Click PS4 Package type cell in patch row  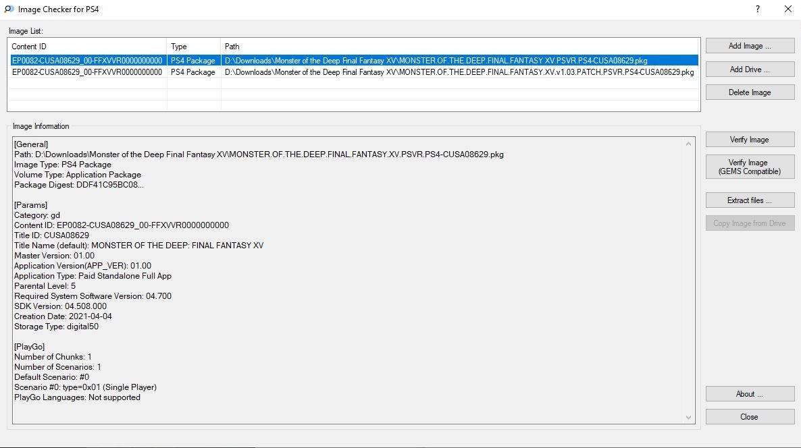point(193,72)
